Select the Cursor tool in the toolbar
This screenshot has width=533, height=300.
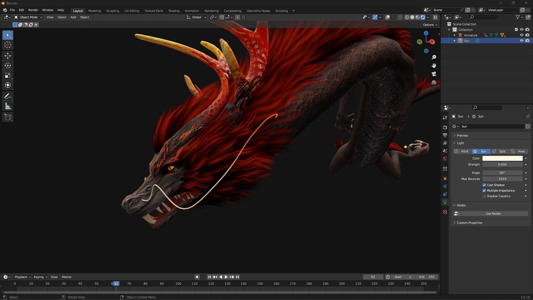[8, 45]
